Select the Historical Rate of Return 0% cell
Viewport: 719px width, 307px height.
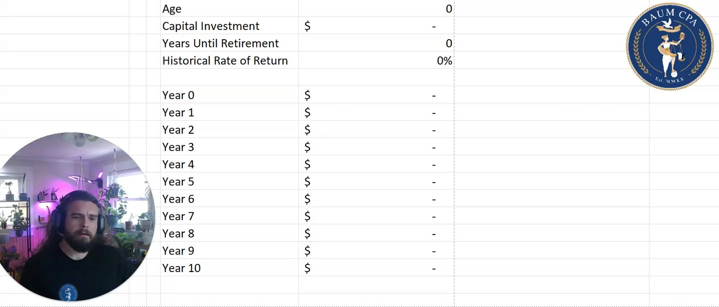[x=376, y=61]
